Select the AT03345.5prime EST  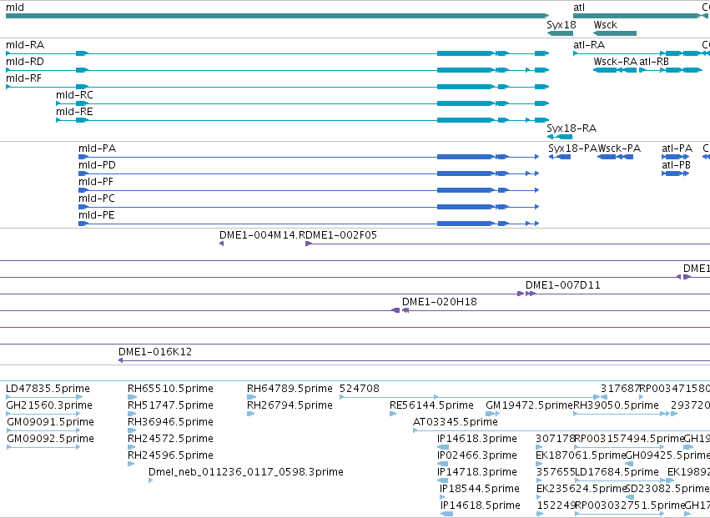[x=561, y=430]
